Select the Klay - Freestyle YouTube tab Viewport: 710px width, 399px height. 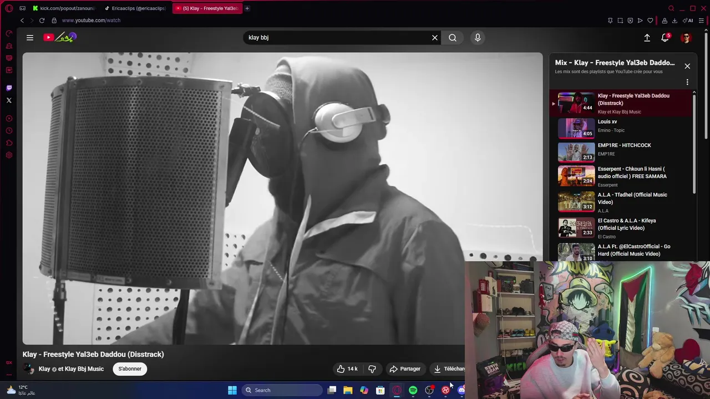point(207,8)
